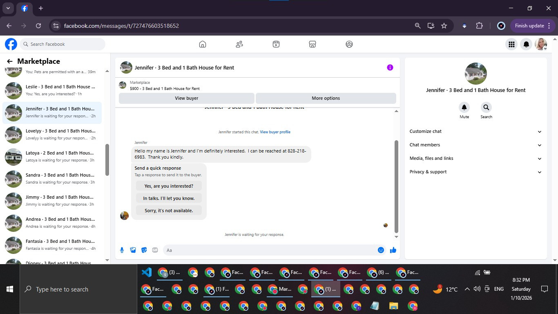
Task: Expand the Privacy & support section
Action: pyautogui.click(x=475, y=172)
